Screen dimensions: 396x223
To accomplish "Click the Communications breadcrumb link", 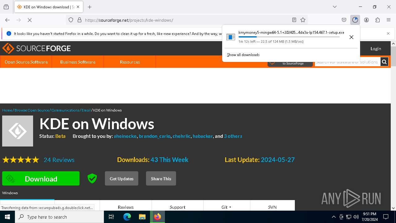I will point(65,110).
